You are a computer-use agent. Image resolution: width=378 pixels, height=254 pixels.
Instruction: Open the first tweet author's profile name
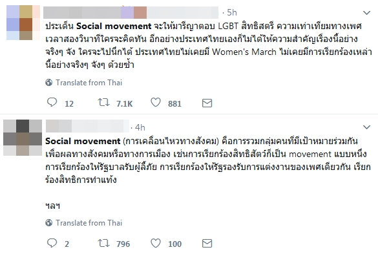(x=131, y=12)
